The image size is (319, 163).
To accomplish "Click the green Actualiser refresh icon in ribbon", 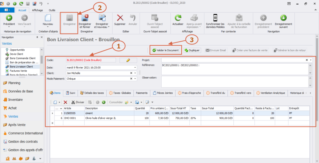I will 178,18.
